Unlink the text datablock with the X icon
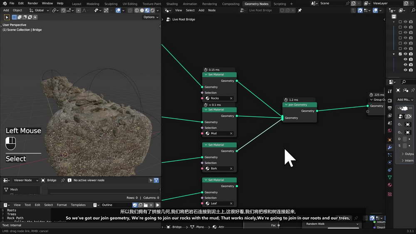Viewport: 416px width, 234px height. 151,205
